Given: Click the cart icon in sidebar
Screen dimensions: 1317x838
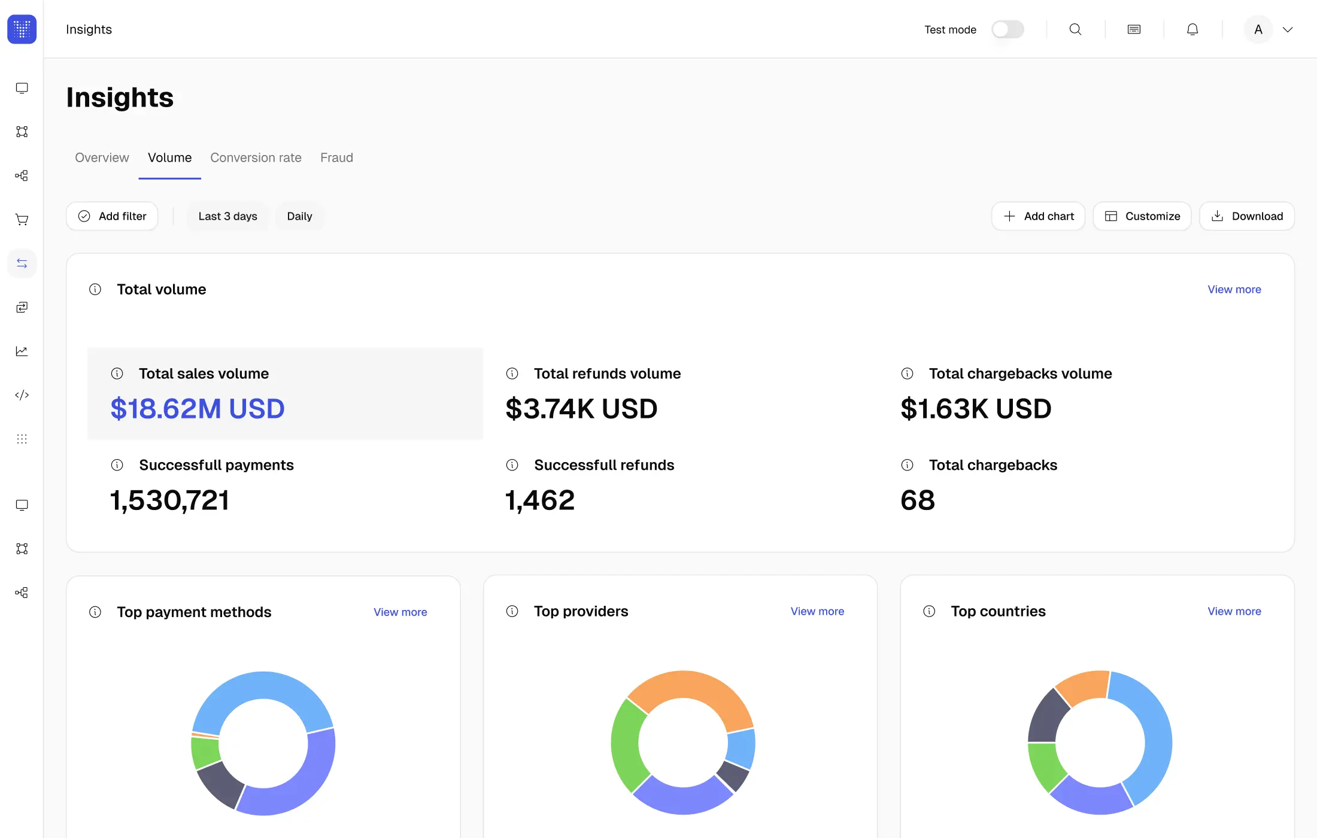Looking at the screenshot, I should click(22, 220).
